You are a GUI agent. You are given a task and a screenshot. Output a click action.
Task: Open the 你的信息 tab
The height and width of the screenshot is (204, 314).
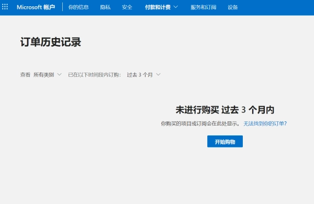[x=78, y=7]
